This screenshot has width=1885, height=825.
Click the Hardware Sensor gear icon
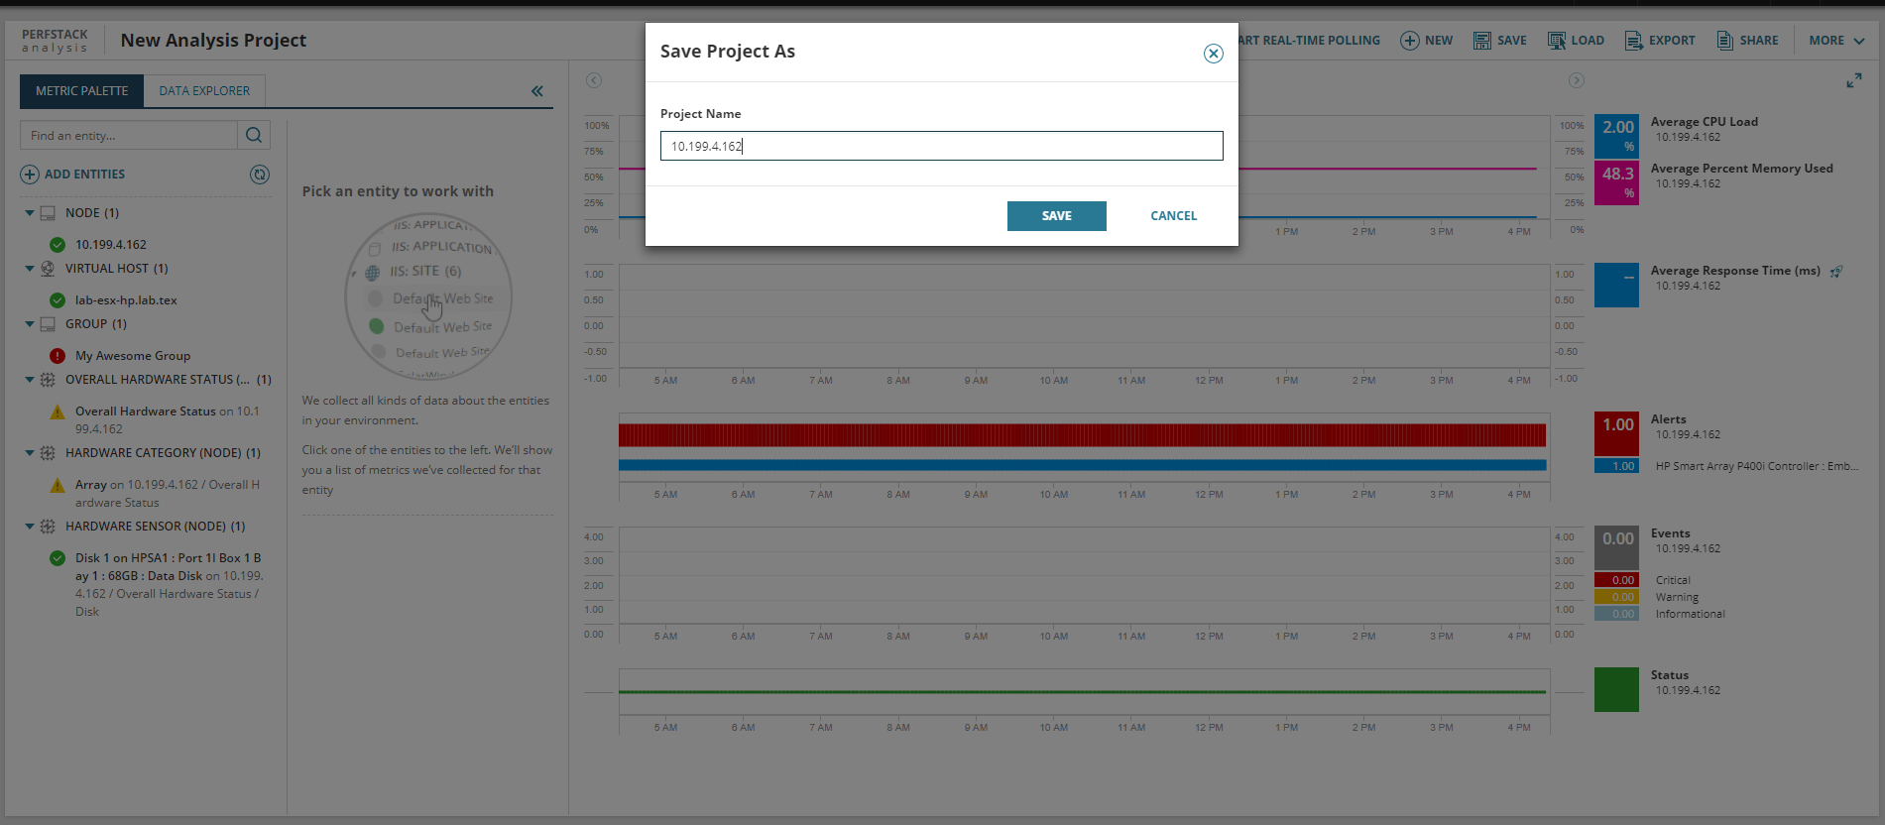tap(48, 527)
